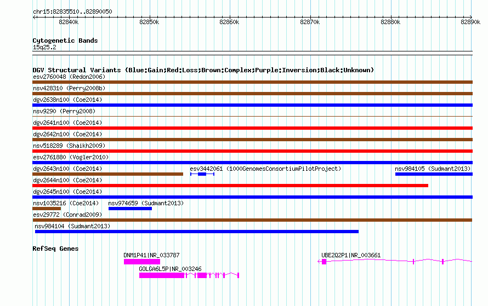Click the DNM1P41|NR_033787 gene label
The image size is (488, 306).
(x=151, y=255)
